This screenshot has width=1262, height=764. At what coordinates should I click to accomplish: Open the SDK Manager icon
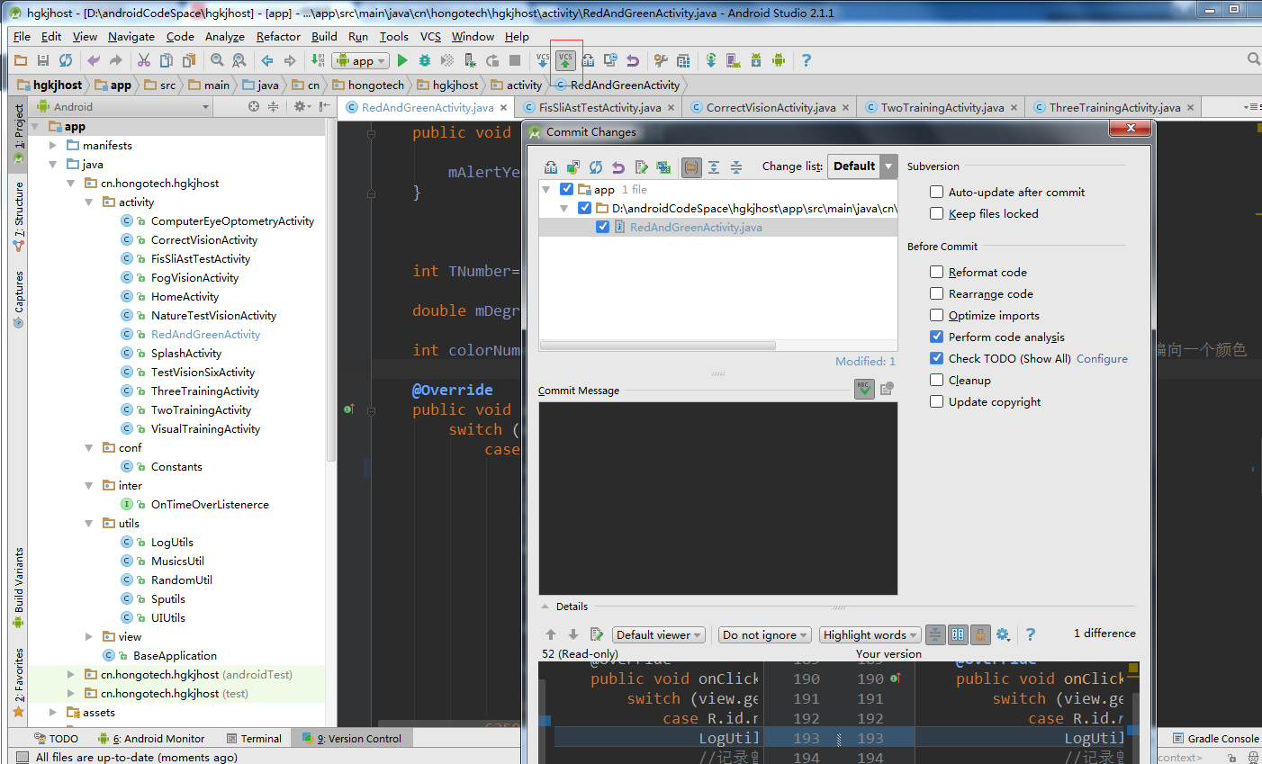tap(756, 60)
